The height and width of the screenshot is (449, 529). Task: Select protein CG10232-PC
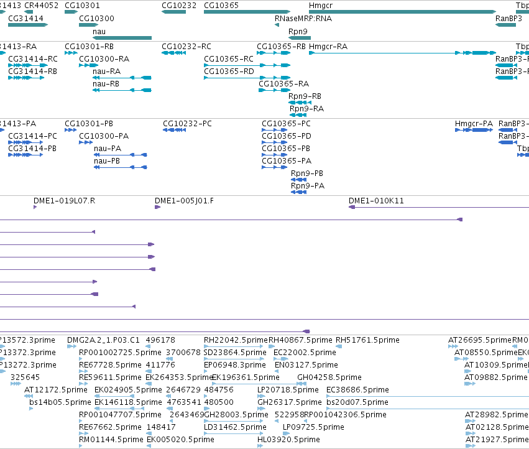[x=187, y=124]
